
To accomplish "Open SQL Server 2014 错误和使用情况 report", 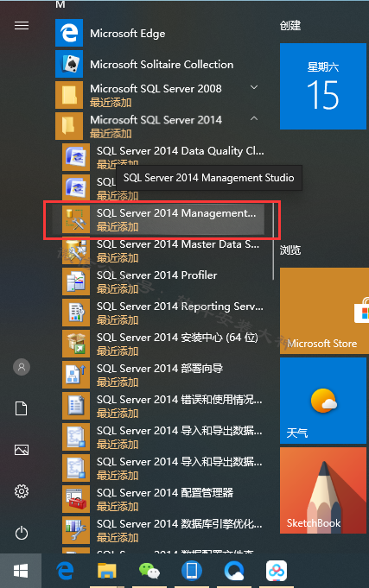I will click(x=162, y=406).
